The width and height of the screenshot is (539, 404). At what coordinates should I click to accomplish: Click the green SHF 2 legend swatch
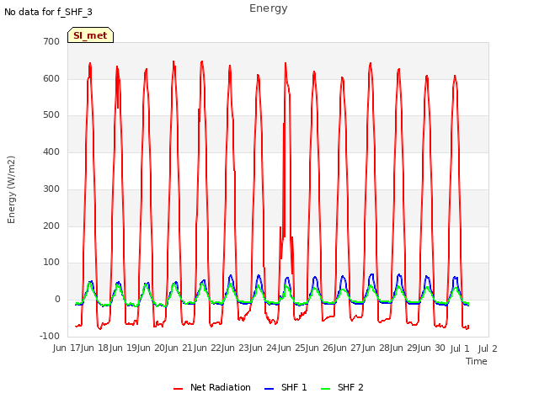coord(325,389)
